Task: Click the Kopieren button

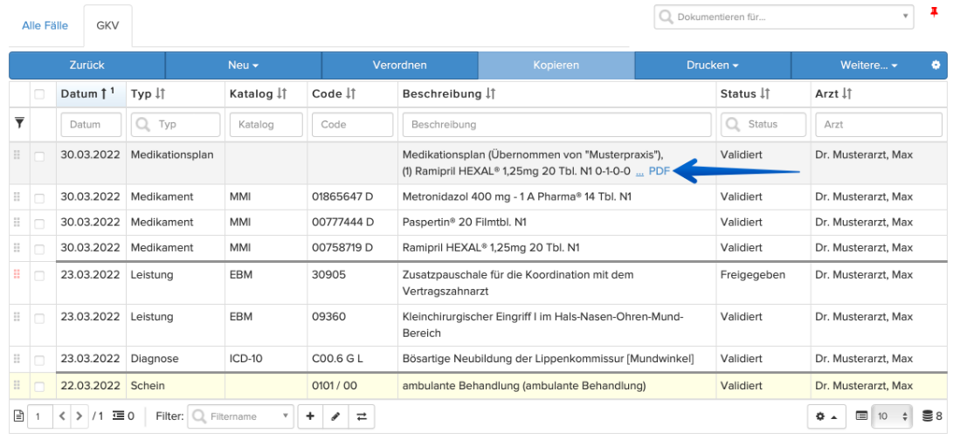Action: click(x=556, y=65)
